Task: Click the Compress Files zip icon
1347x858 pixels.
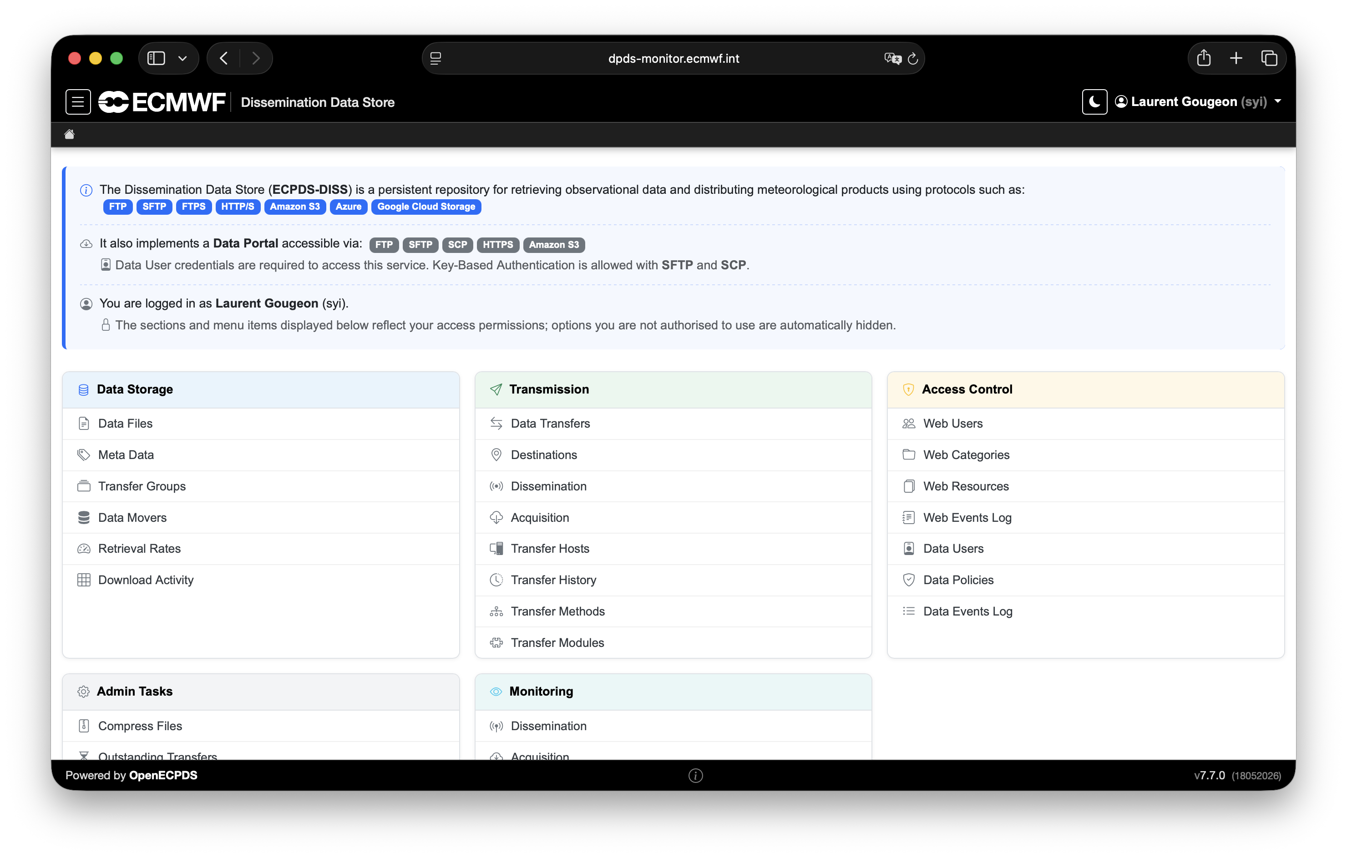Action: 84,726
